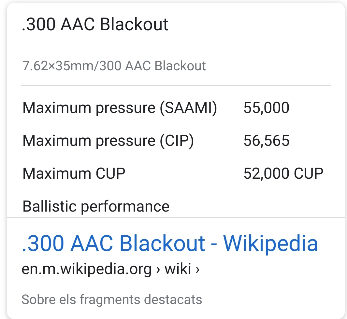This screenshot has height=319, width=347.
Task: Click the divider line below the gray subtitle
Action: coord(176,86)
